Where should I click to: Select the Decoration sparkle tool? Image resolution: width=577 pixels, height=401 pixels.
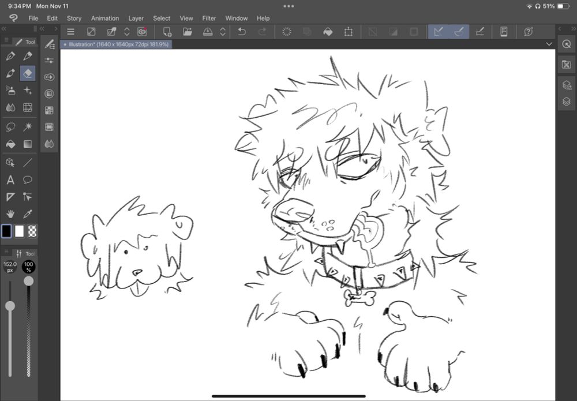coord(28,90)
